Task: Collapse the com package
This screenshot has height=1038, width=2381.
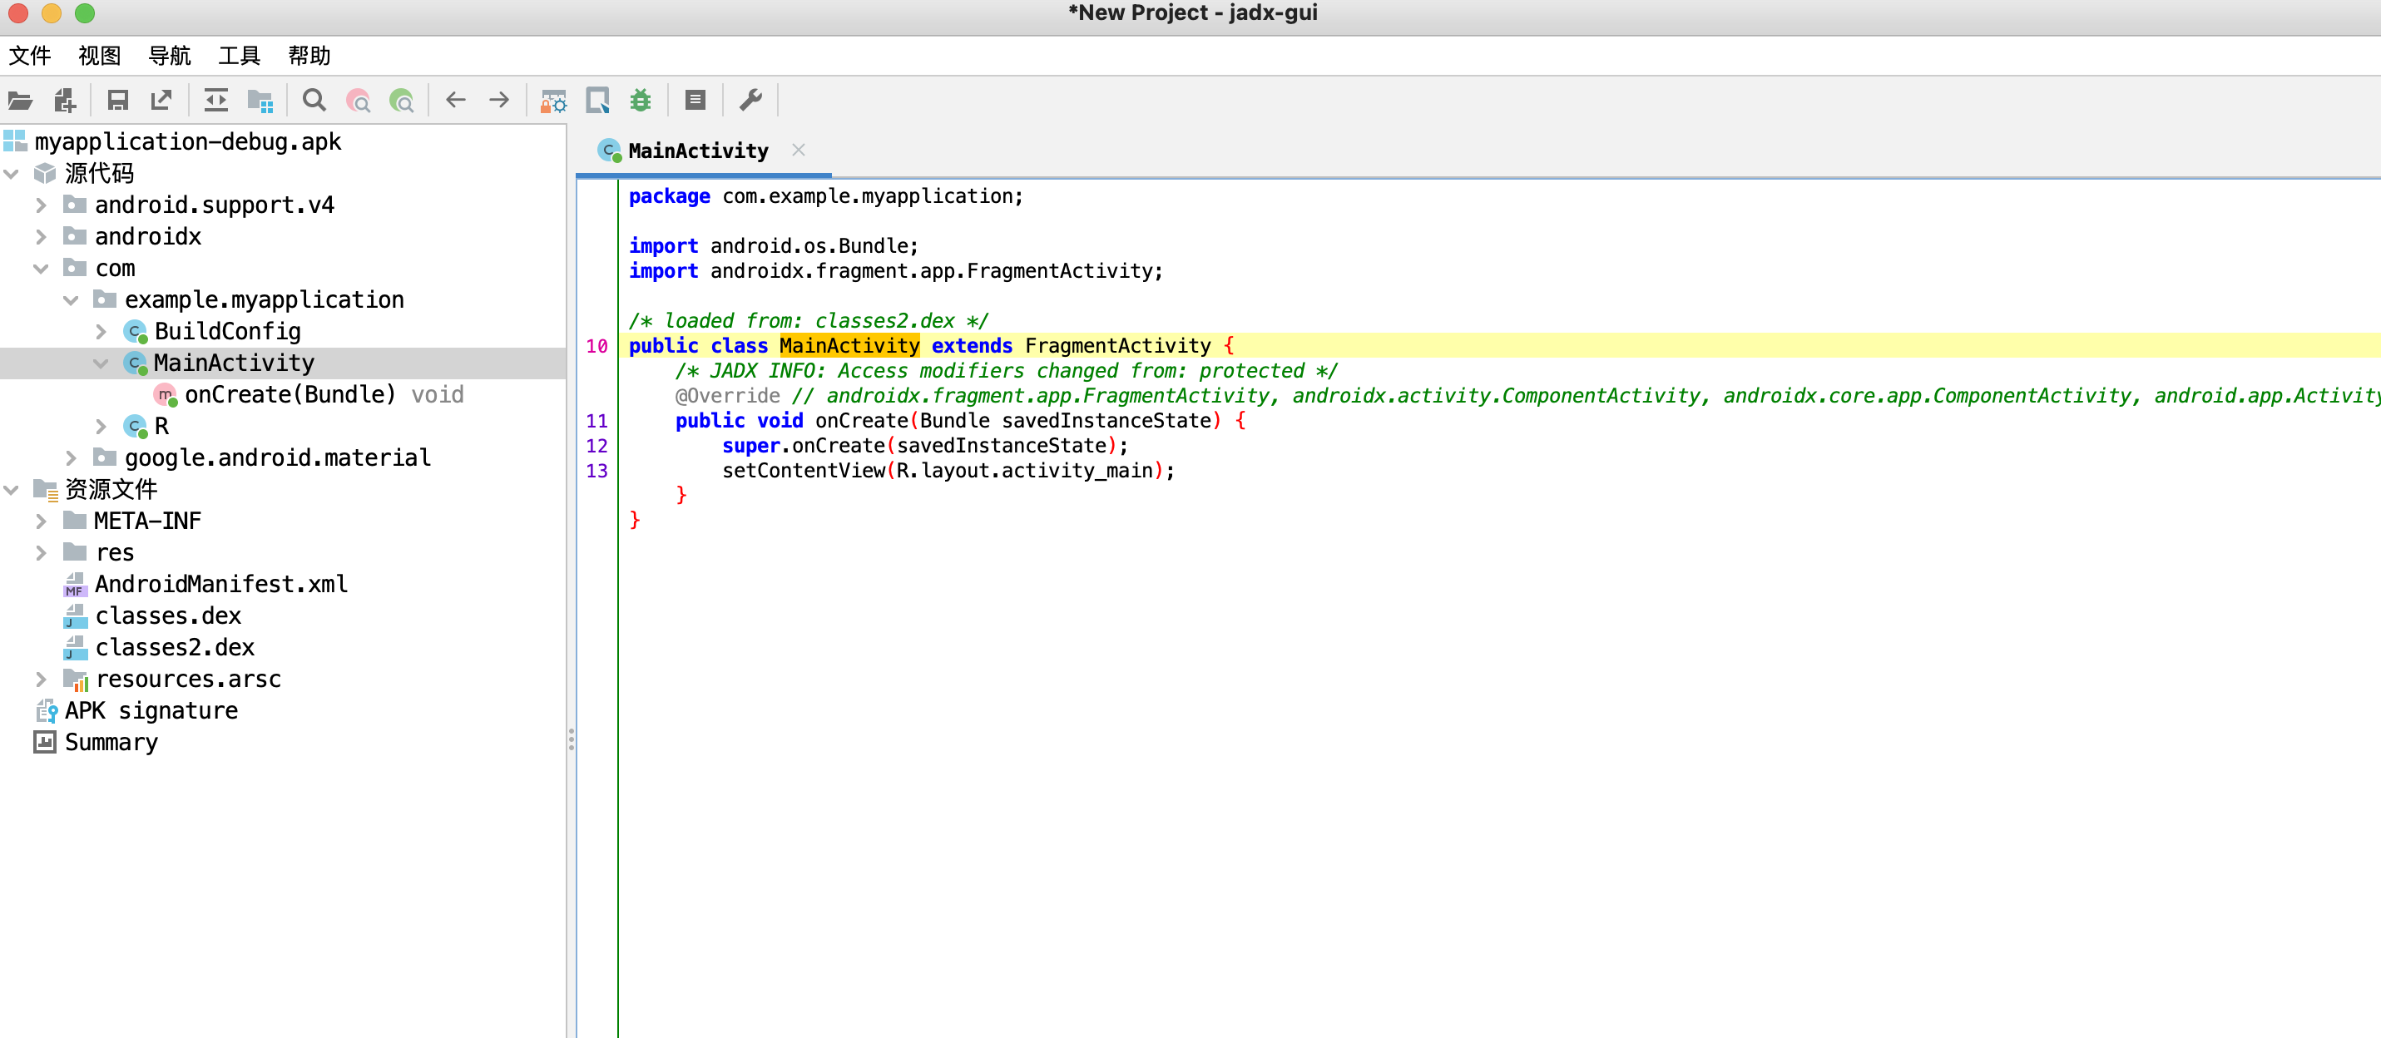Action: [x=42, y=268]
